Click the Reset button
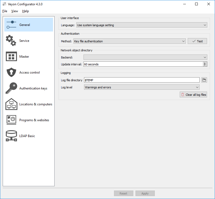 (124, 193)
